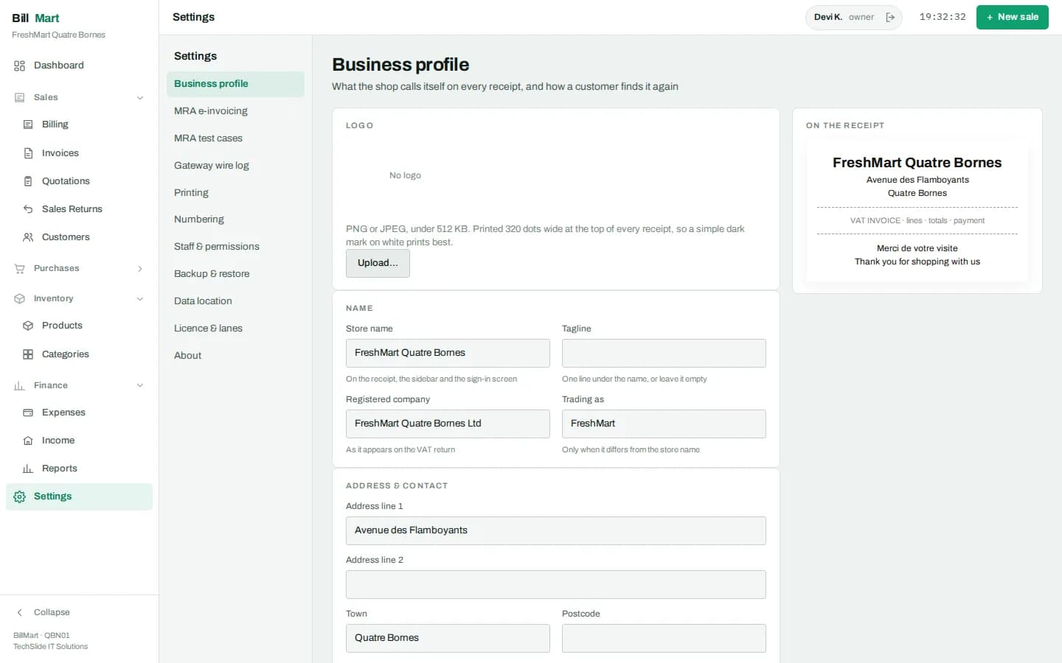Expand the Purchases section chevron

click(140, 269)
